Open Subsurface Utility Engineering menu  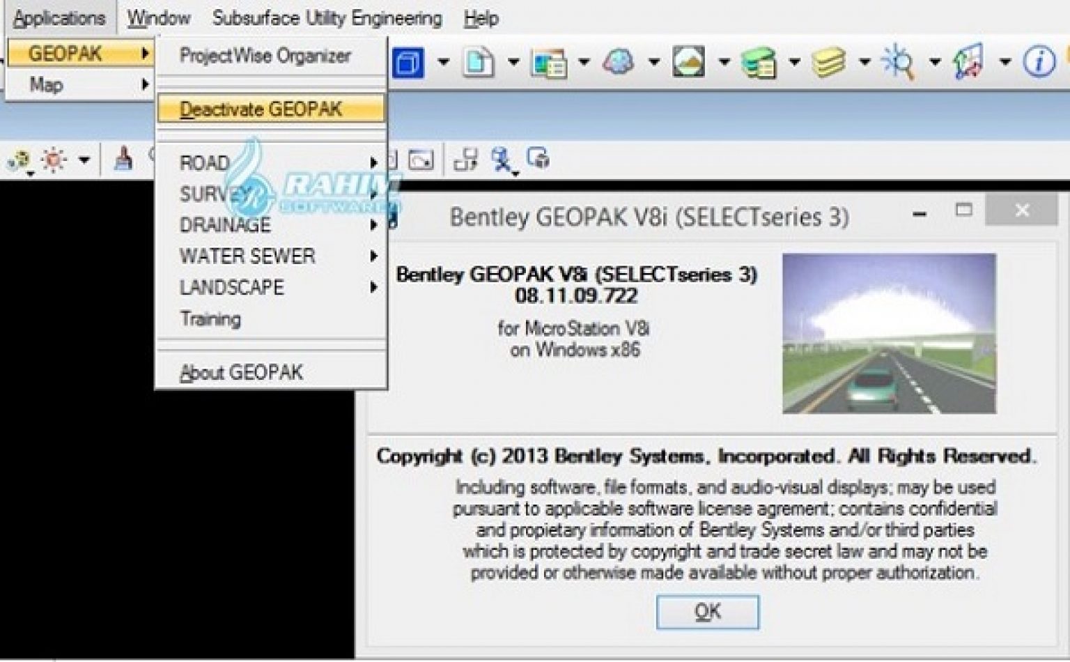(x=327, y=18)
